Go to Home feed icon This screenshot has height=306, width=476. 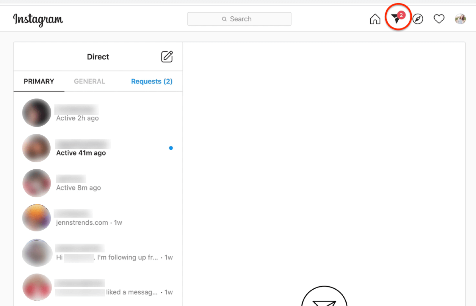pyautogui.click(x=375, y=19)
